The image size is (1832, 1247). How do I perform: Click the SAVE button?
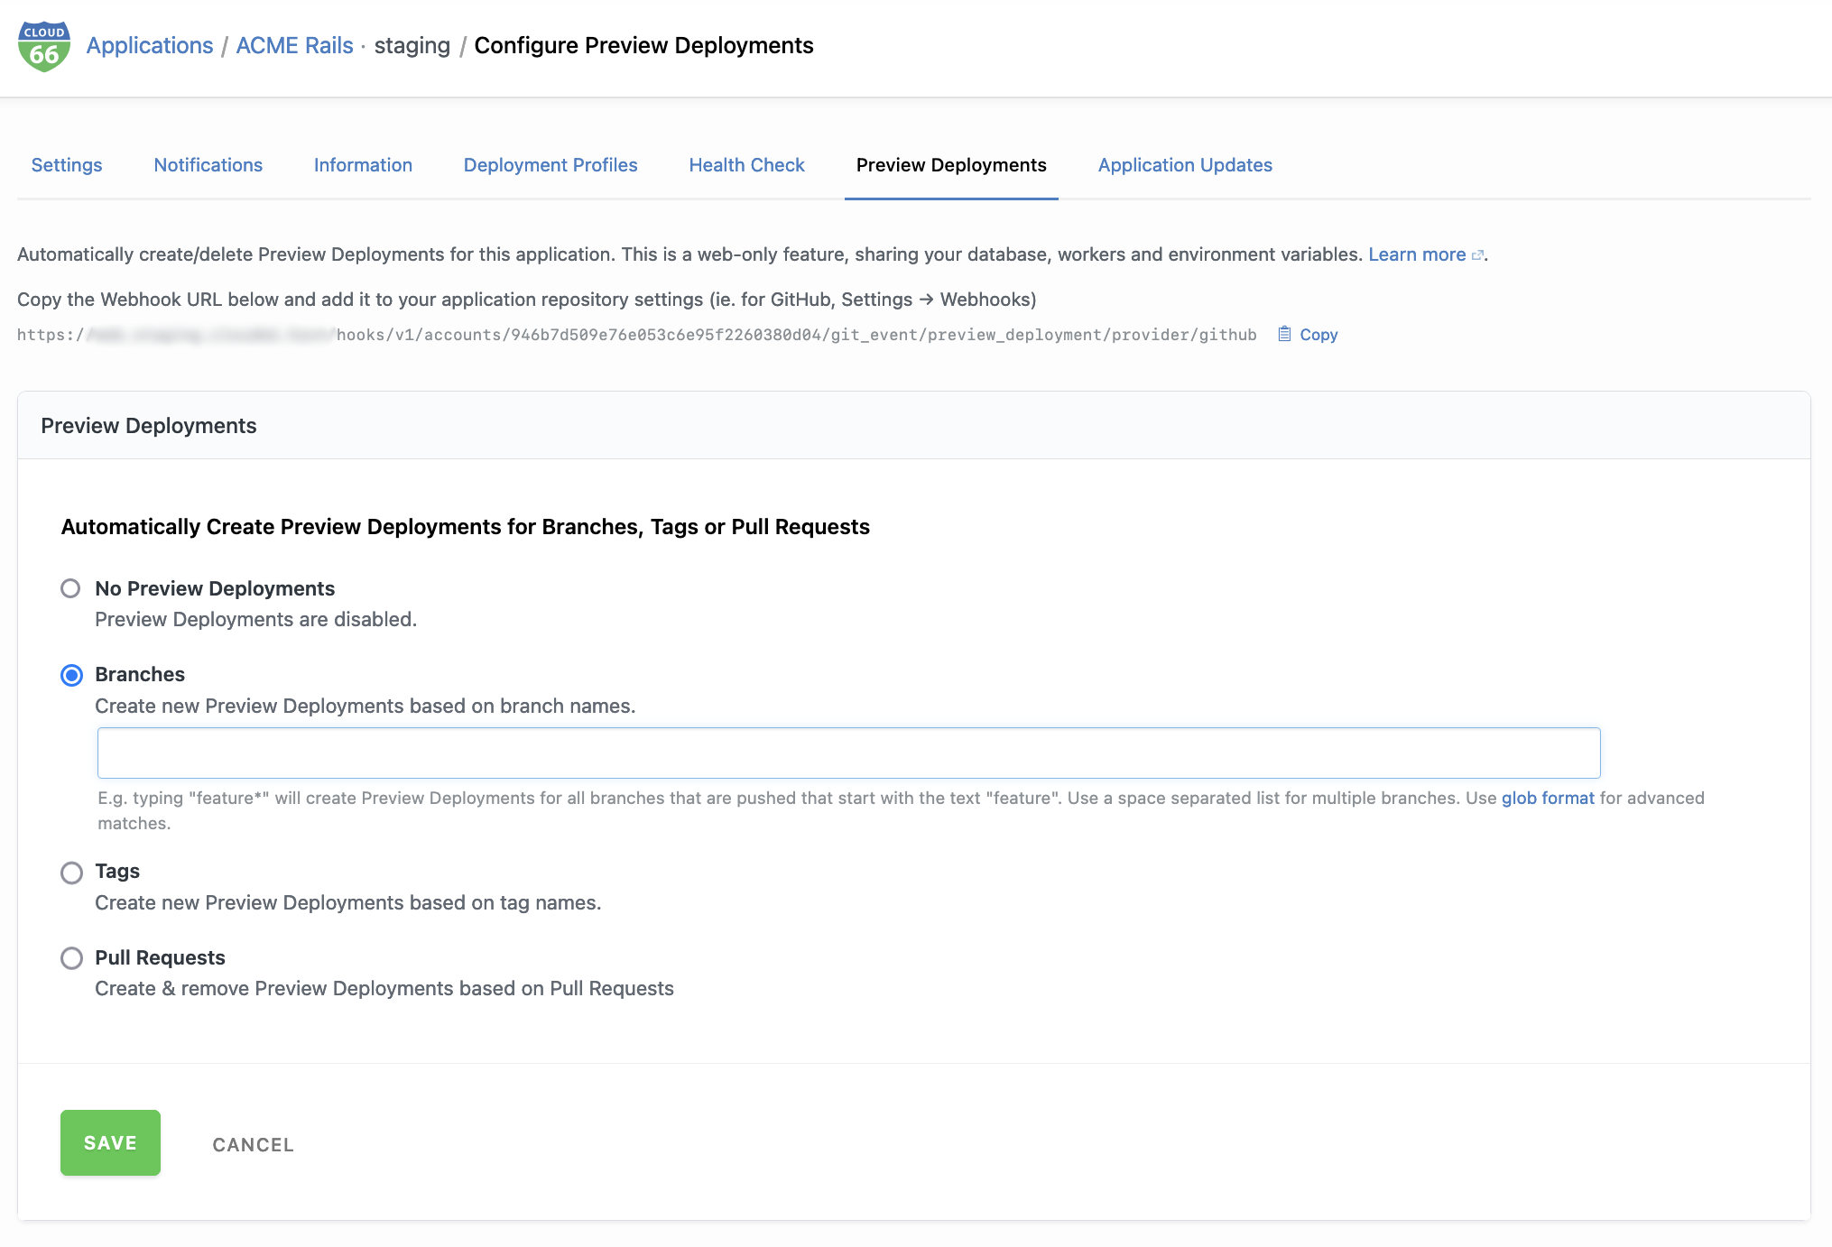pyautogui.click(x=110, y=1142)
